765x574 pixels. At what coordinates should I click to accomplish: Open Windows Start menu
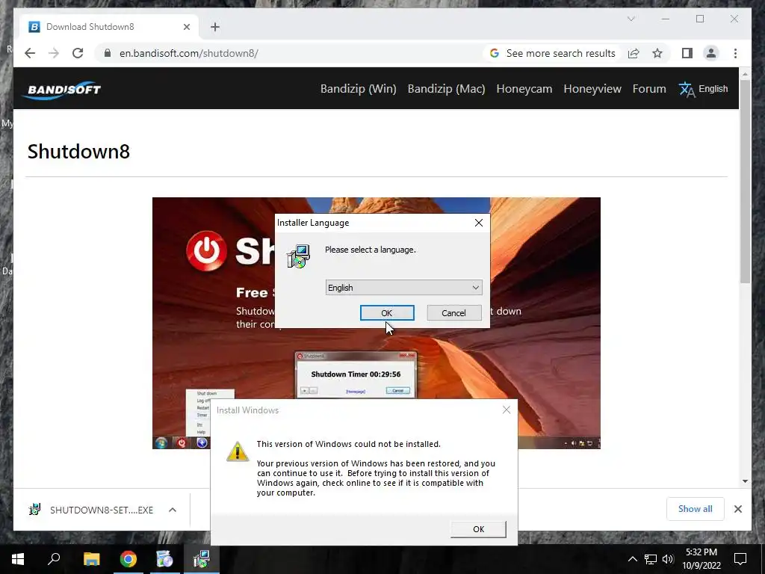[x=18, y=559]
